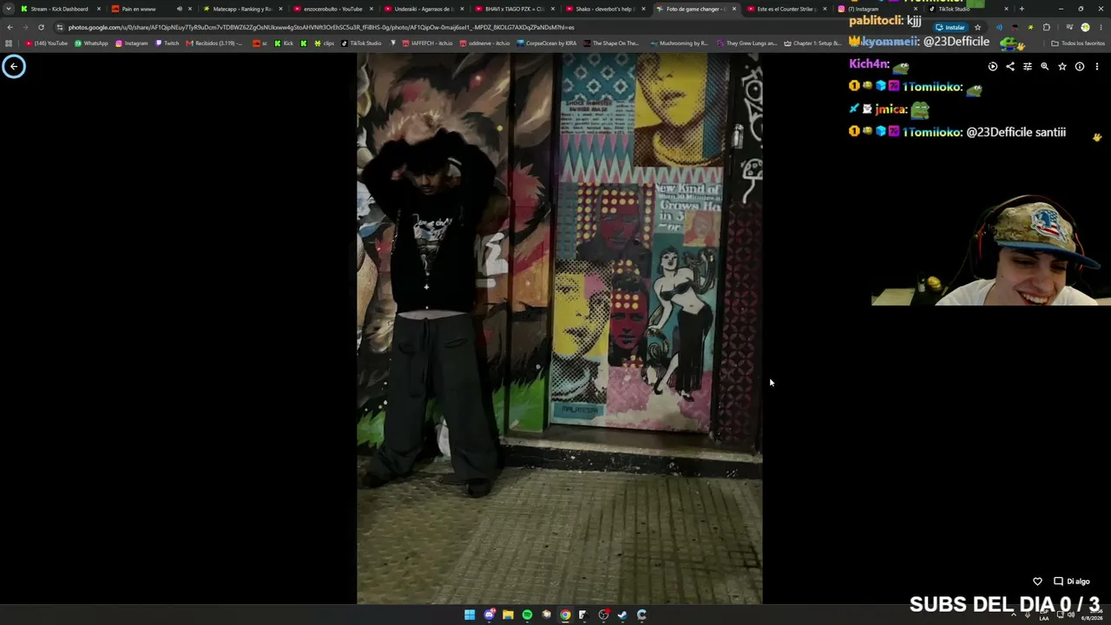Start the slideshow for this photo
Image resolution: width=1111 pixels, height=625 pixels.
(993, 67)
